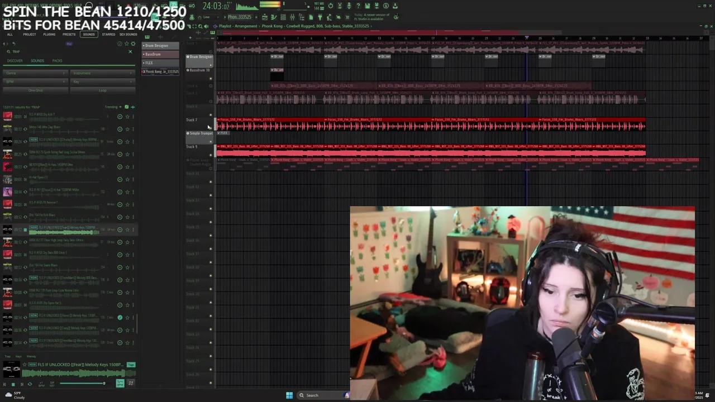Viewport: 715px width, 402px height.
Task: Click the piano icon above channel picker list
Action: [x=147, y=37]
